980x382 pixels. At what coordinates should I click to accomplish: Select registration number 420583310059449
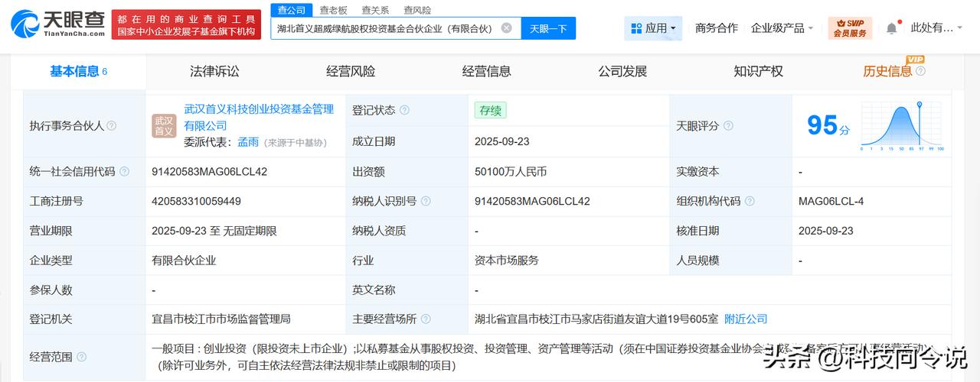click(197, 202)
